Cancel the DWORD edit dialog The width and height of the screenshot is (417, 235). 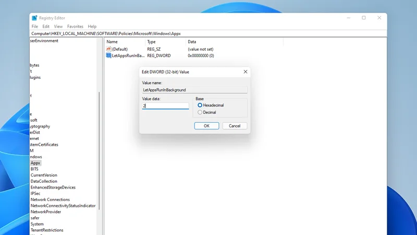coord(235,126)
